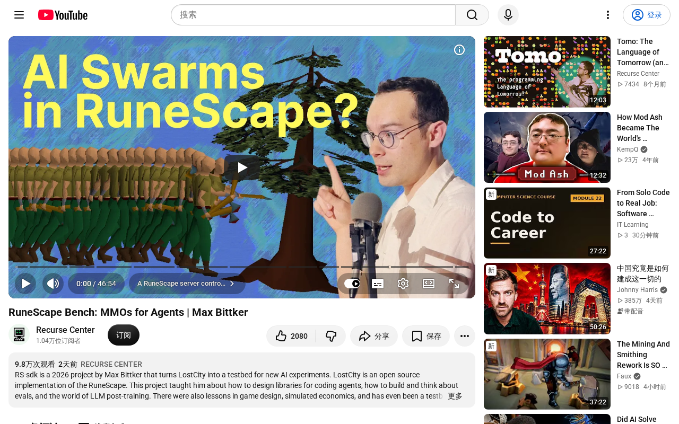Click the KempQ channel name

(628, 149)
